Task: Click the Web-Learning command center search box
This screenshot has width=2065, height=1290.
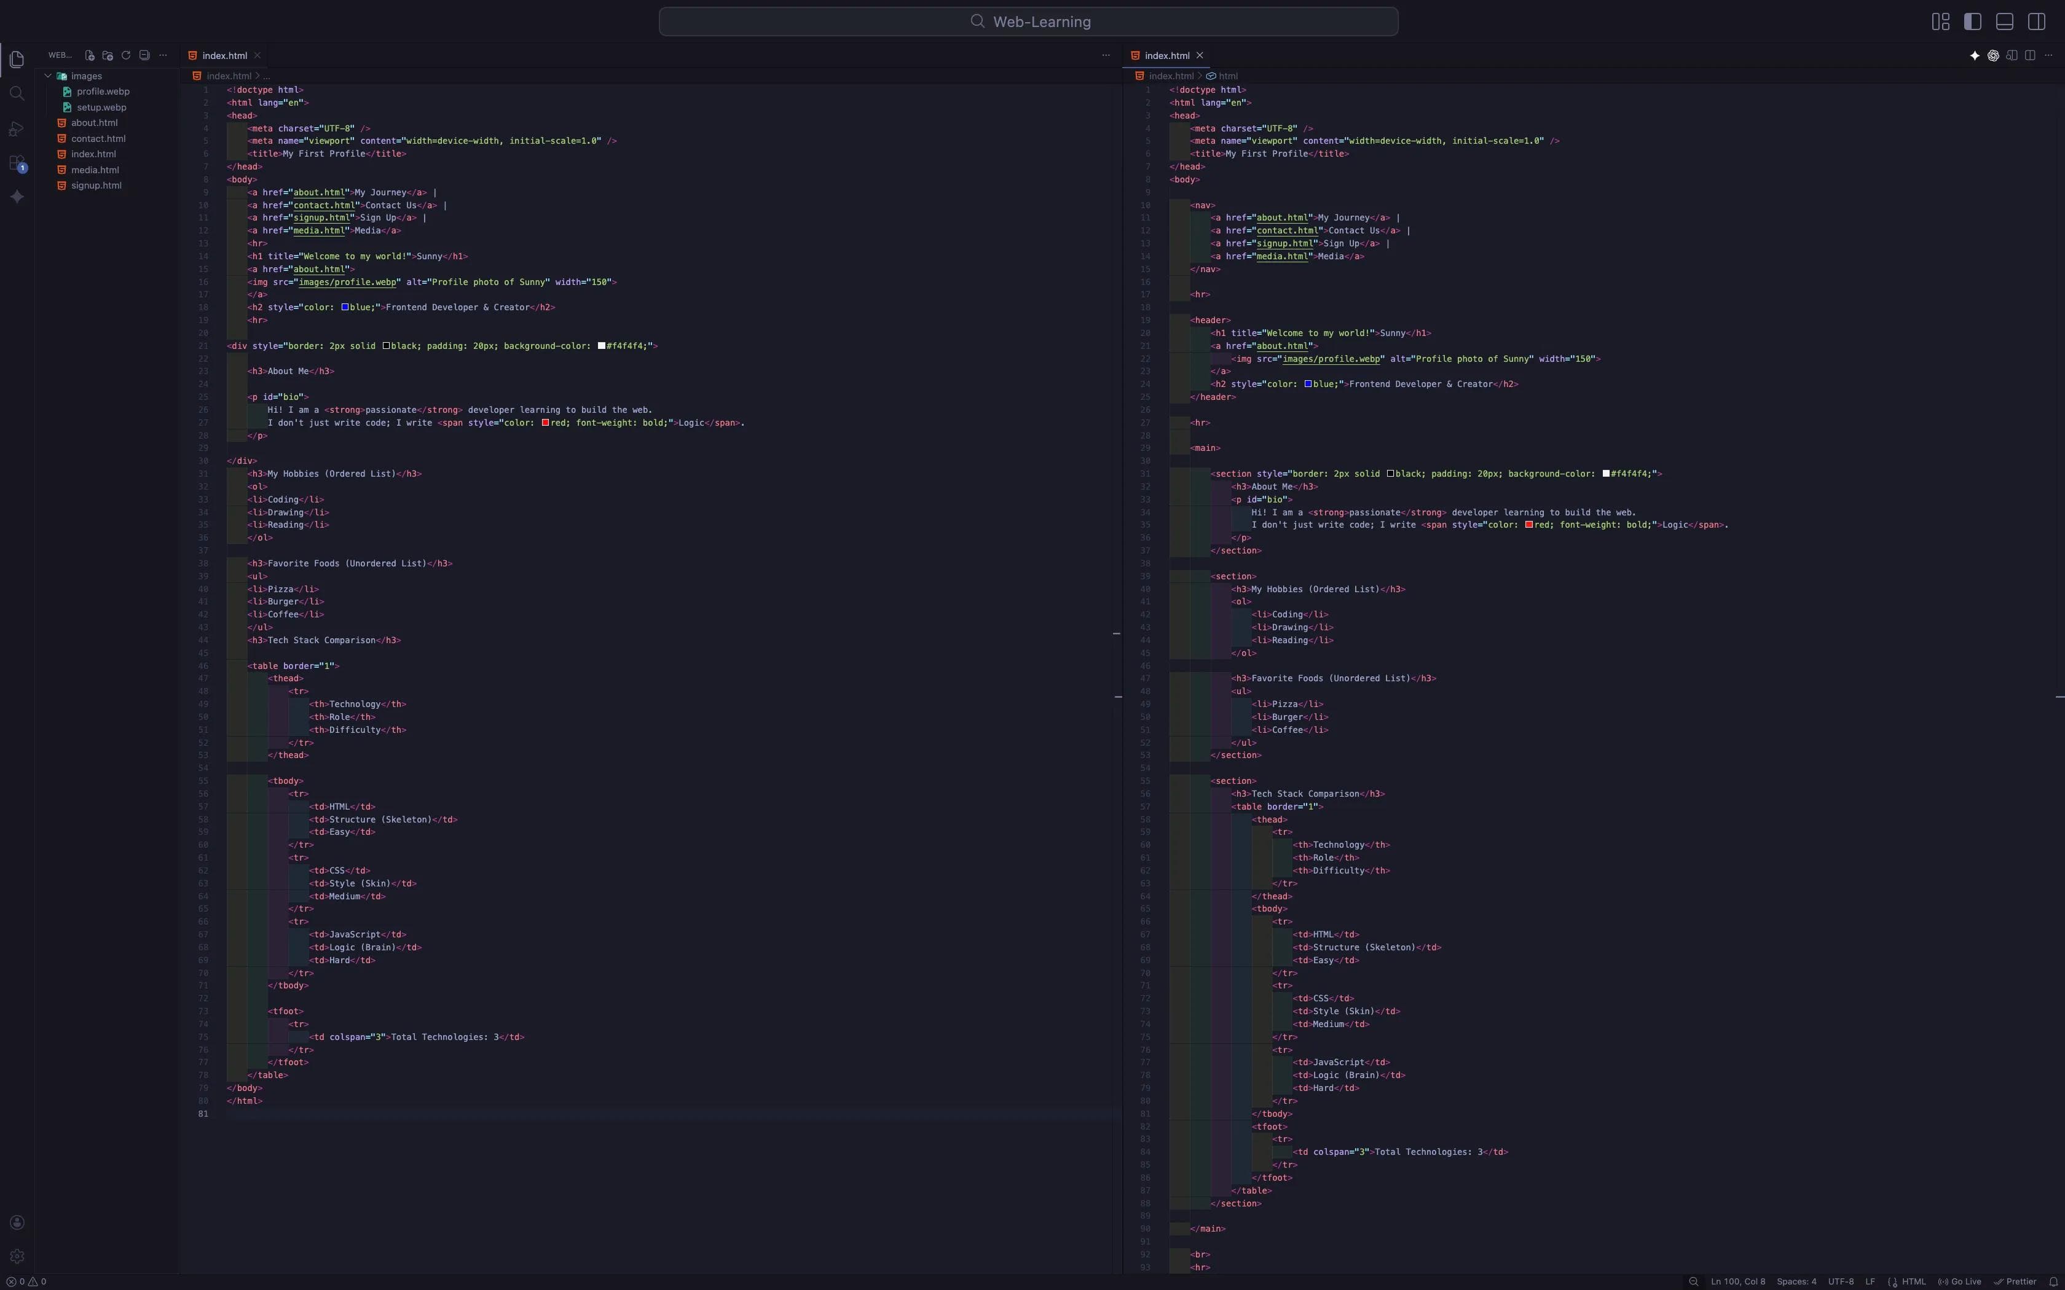Action: [1028, 21]
